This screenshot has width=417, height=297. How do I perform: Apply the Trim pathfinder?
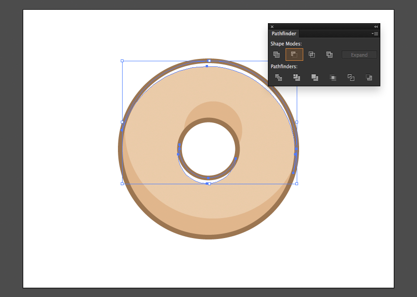click(x=297, y=77)
